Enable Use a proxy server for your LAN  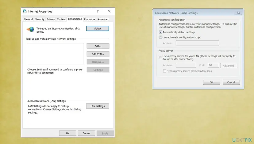click(160, 58)
